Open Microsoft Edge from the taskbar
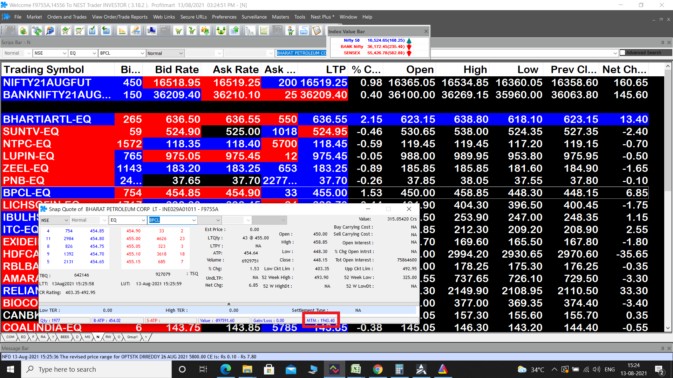673x378 pixels. [x=226, y=369]
